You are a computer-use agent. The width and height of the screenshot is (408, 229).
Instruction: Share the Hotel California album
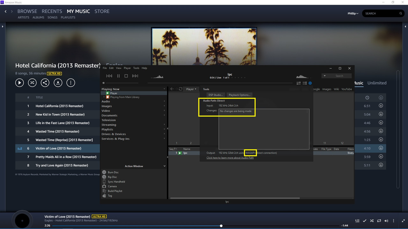coord(45,83)
